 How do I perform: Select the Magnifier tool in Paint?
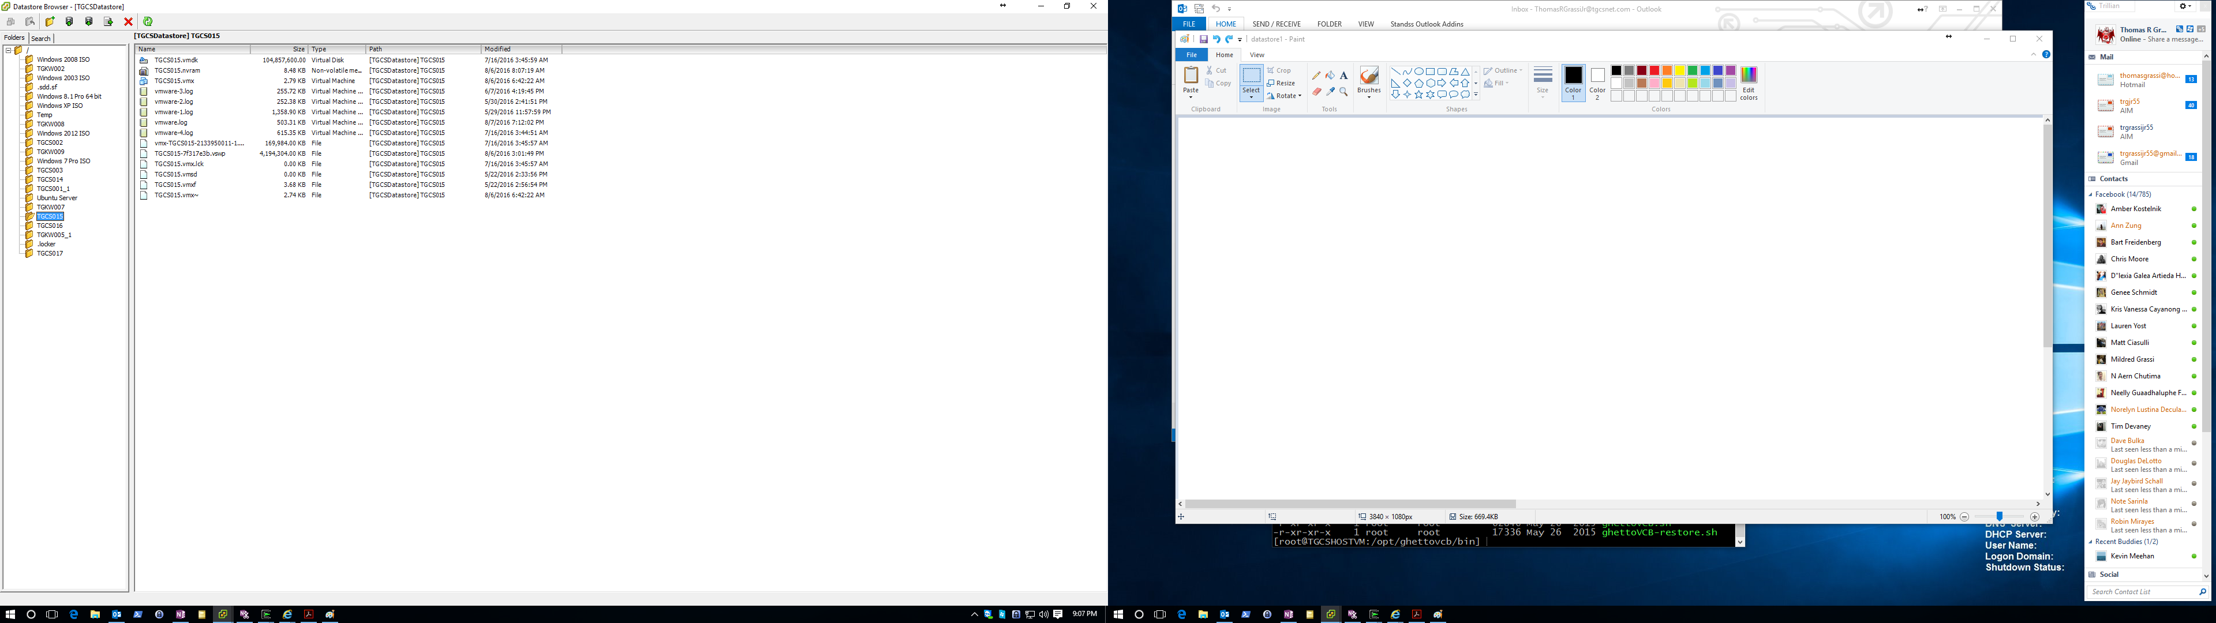[1343, 91]
